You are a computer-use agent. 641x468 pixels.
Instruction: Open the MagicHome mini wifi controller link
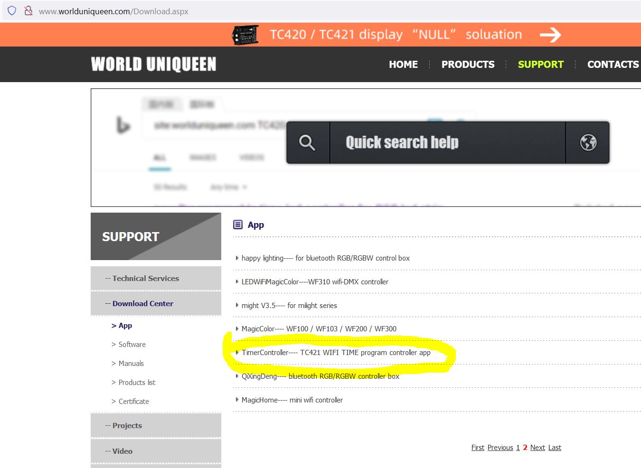(x=292, y=400)
